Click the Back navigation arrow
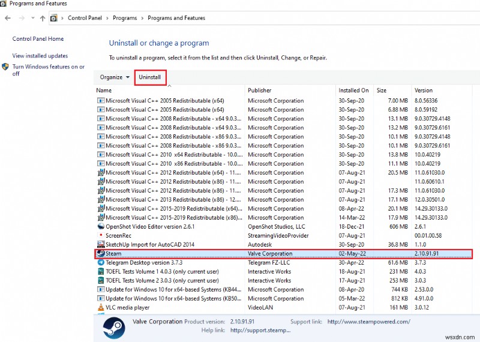 [x=8, y=18]
